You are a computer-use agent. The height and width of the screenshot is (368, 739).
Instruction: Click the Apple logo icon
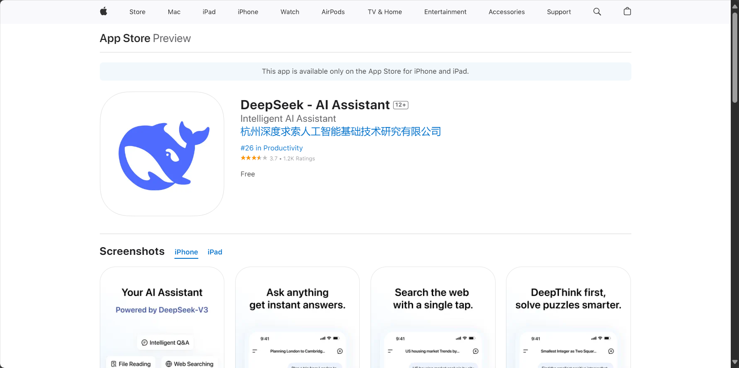103,12
